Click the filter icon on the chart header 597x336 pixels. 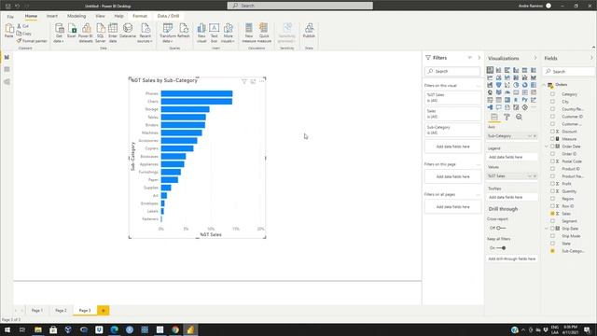(x=244, y=81)
